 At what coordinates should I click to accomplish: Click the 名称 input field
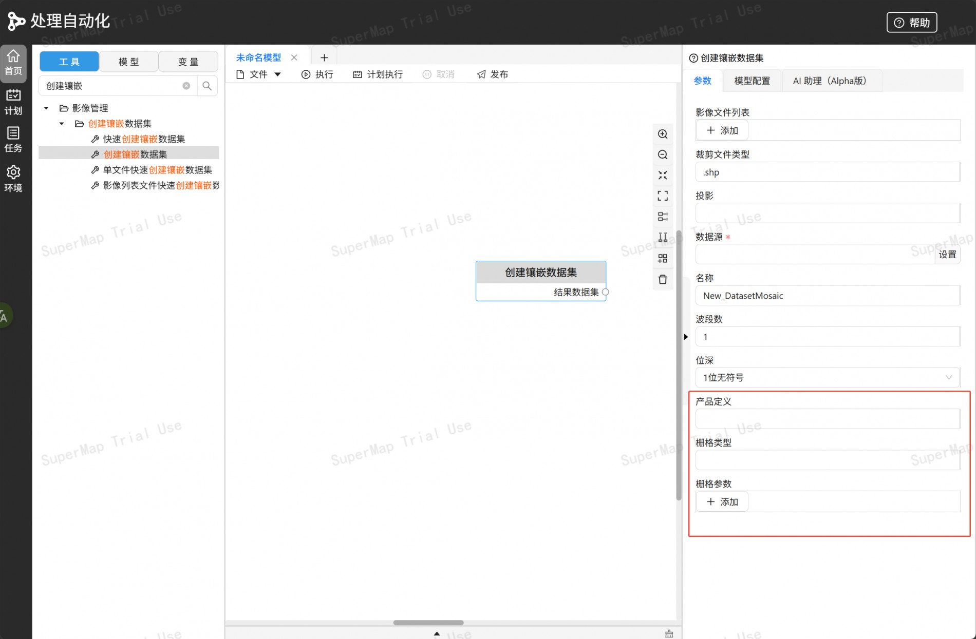tap(828, 296)
